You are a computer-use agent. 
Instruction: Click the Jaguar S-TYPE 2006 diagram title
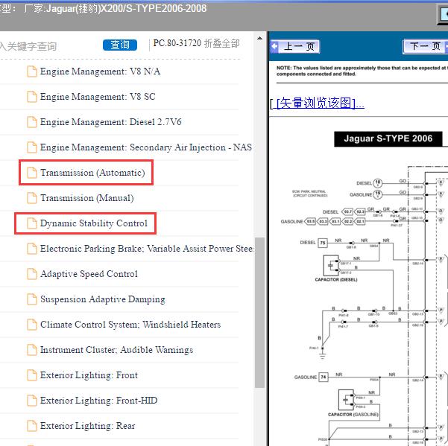(388, 139)
